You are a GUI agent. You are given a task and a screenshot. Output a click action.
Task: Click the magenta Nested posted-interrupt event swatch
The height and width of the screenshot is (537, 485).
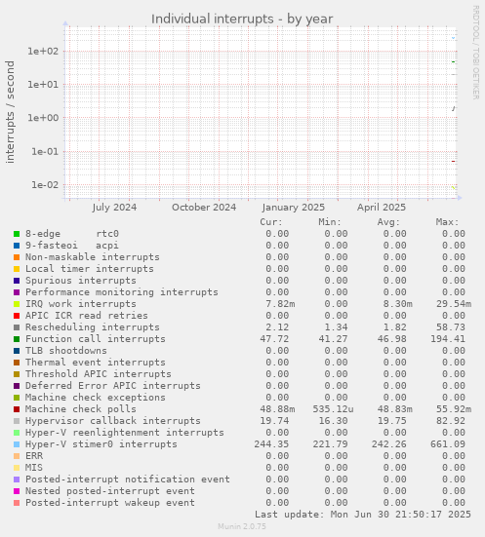click(17, 491)
